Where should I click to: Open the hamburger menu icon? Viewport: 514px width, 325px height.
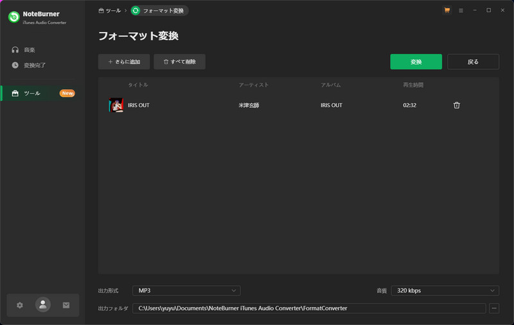coord(461,10)
